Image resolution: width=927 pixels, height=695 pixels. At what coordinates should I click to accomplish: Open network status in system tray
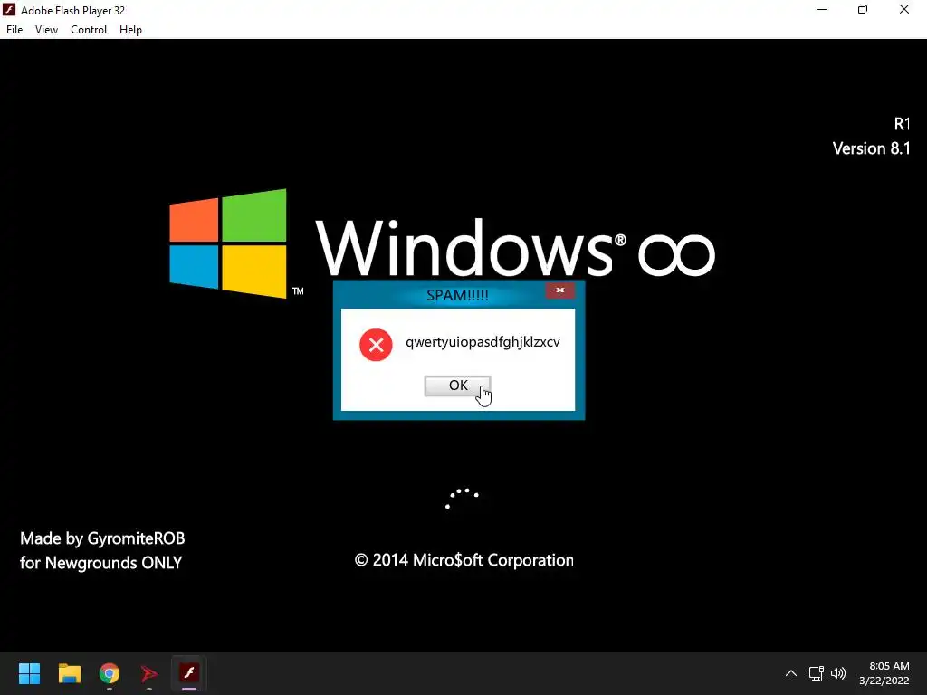click(x=817, y=673)
